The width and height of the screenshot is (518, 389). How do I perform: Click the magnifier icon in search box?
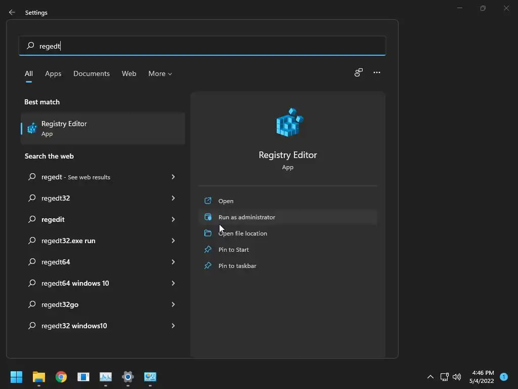[30, 45]
